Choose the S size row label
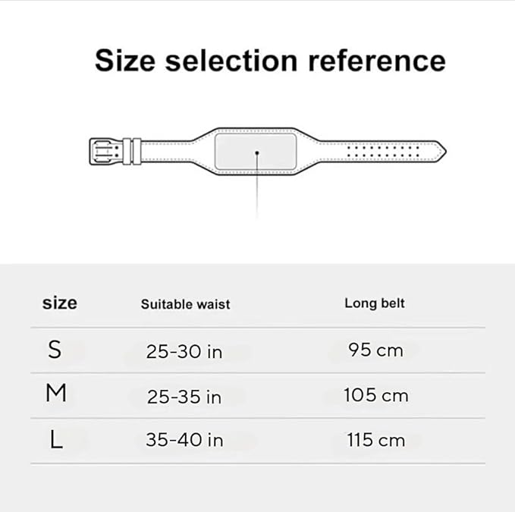The width and height of the screenshot is (515, 512). [x=55, y=350]
